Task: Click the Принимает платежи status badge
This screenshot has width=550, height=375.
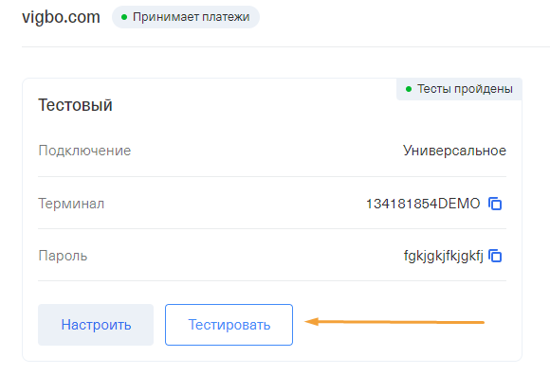Action: coord(186,17)
